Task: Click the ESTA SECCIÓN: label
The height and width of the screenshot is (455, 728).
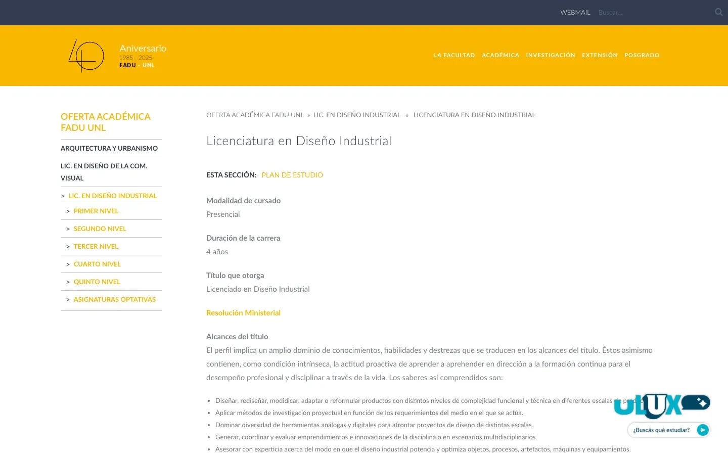Action: pyautogui.click(x=231, y=175)
